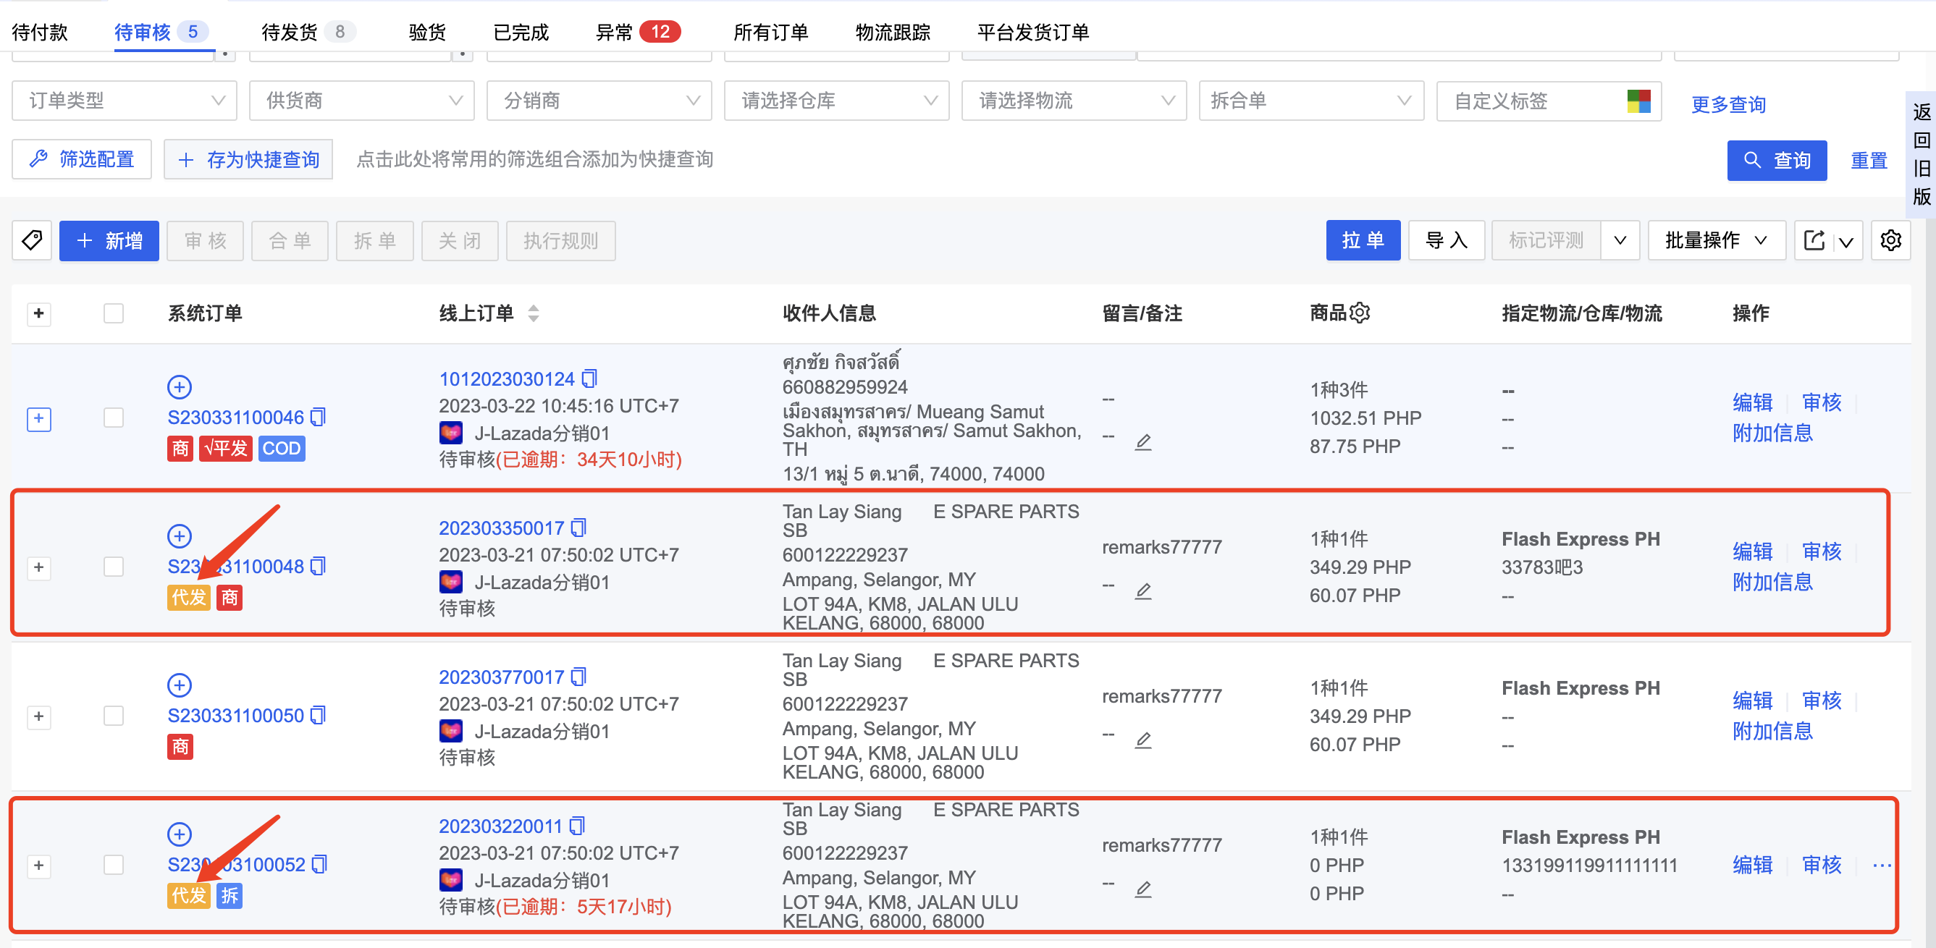This screenshot has width=1936, height=948.
Task: Open the 平台发货订单 tab
Action: (1033, 33)
